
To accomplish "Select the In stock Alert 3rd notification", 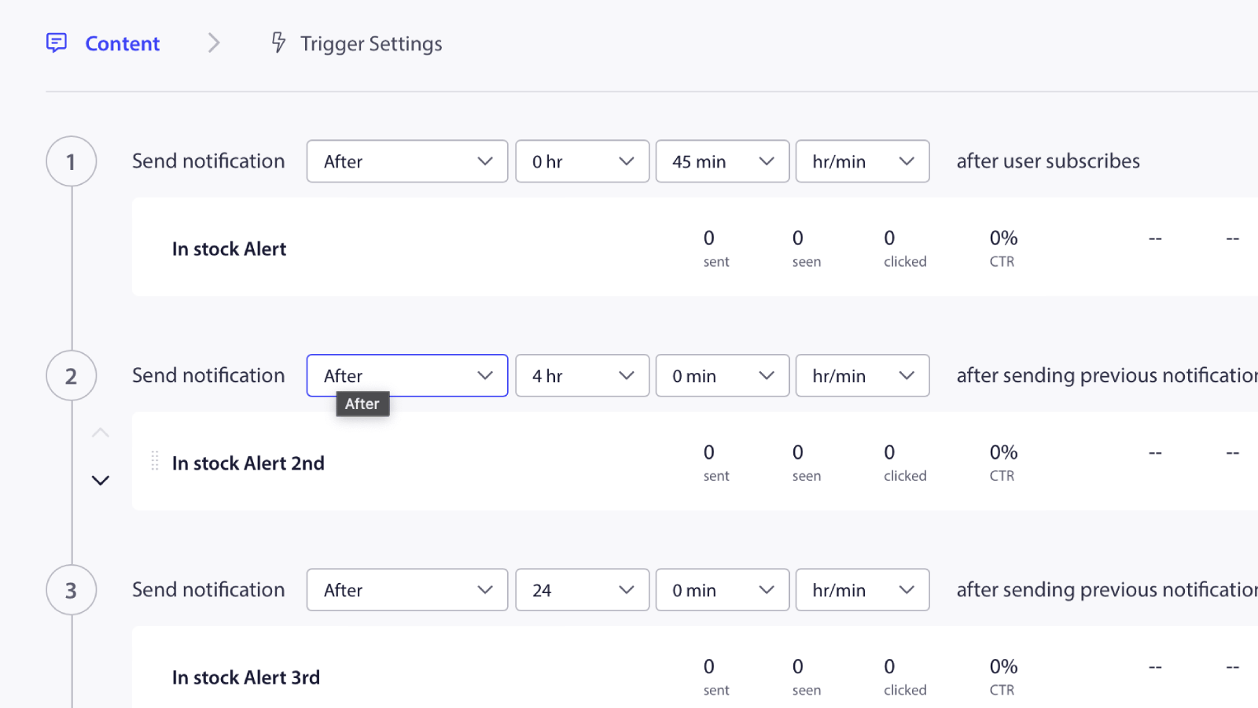I will pyautogui.click(x=245, y=677).
